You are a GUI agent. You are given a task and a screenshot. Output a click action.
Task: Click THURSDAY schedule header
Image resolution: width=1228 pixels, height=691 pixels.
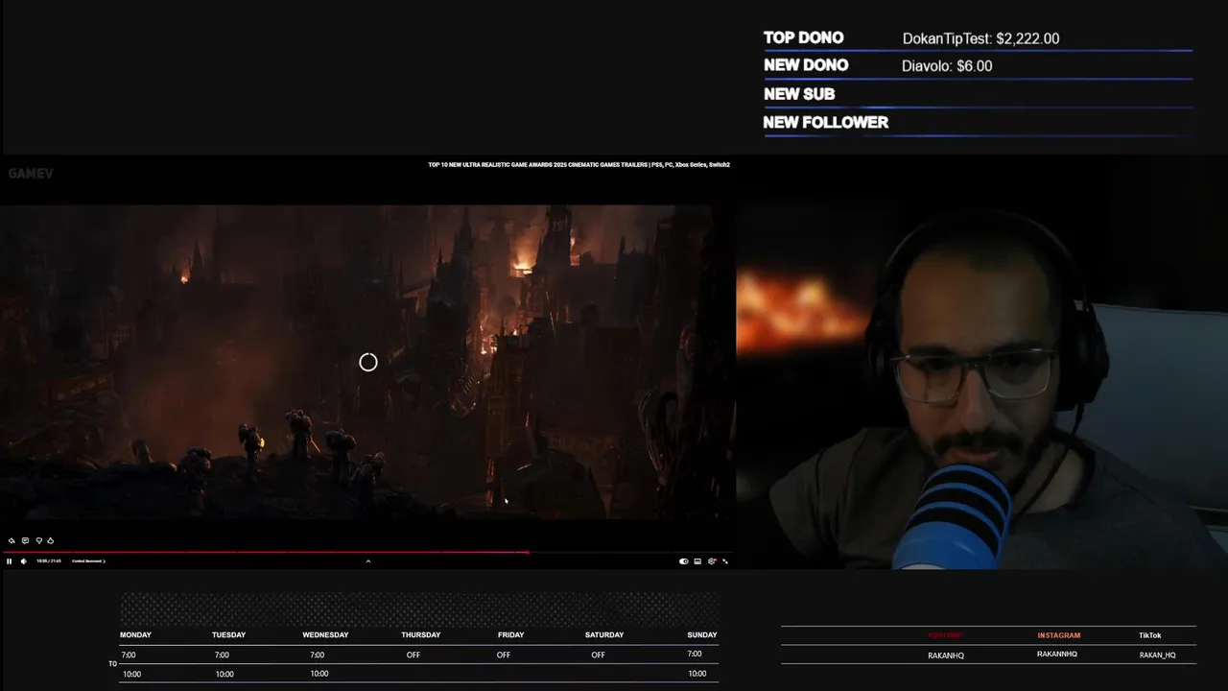[421, 634]
